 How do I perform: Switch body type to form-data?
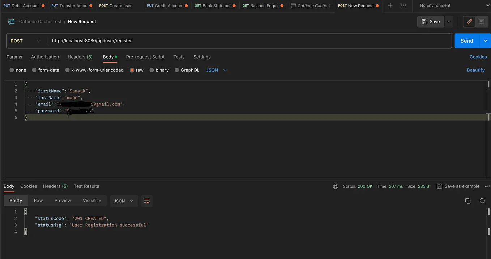click(46, 70)
